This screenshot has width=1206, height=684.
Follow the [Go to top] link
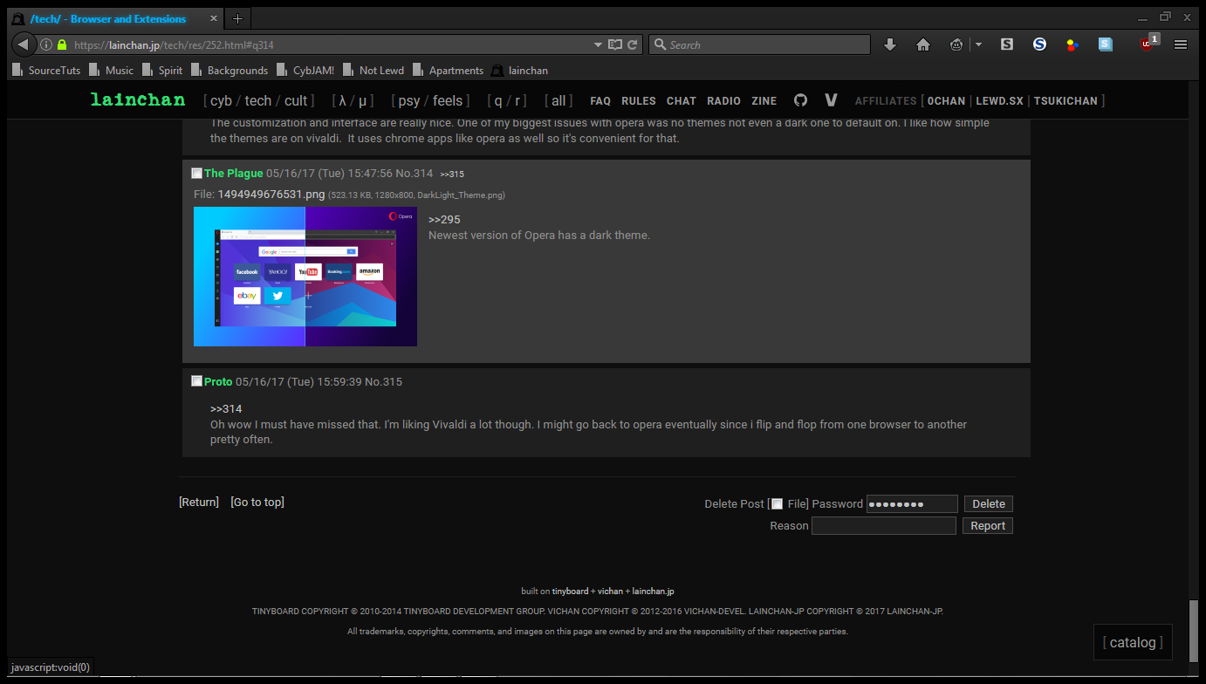tap(257, 502)
